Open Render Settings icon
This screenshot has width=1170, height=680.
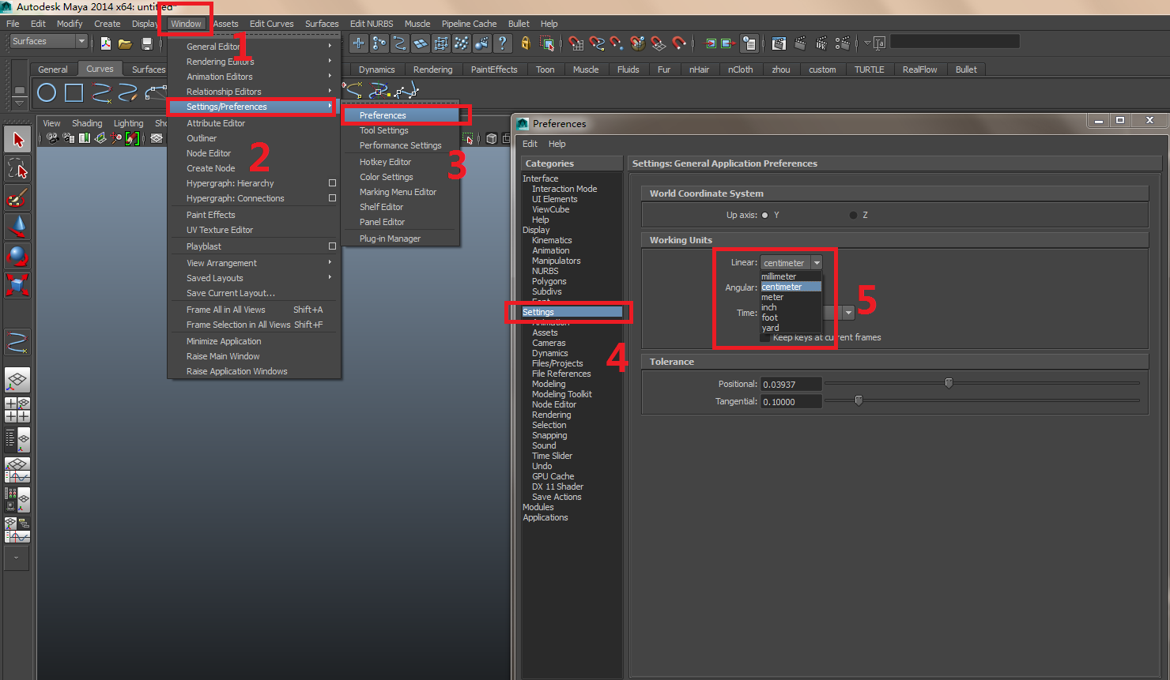tap(843, 43)
